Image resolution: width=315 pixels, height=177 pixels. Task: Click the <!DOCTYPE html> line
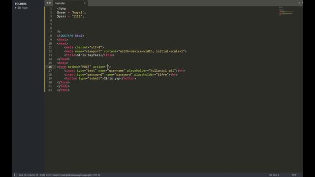pyautogui.click(x=70, y=36)
